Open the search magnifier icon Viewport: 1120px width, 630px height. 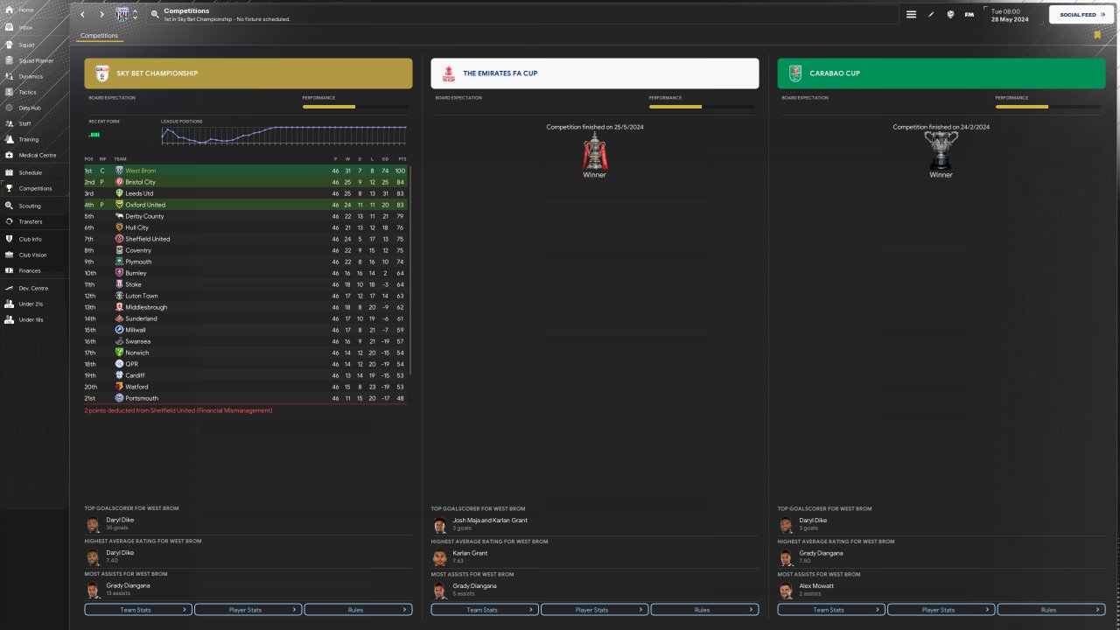point(155,15)
